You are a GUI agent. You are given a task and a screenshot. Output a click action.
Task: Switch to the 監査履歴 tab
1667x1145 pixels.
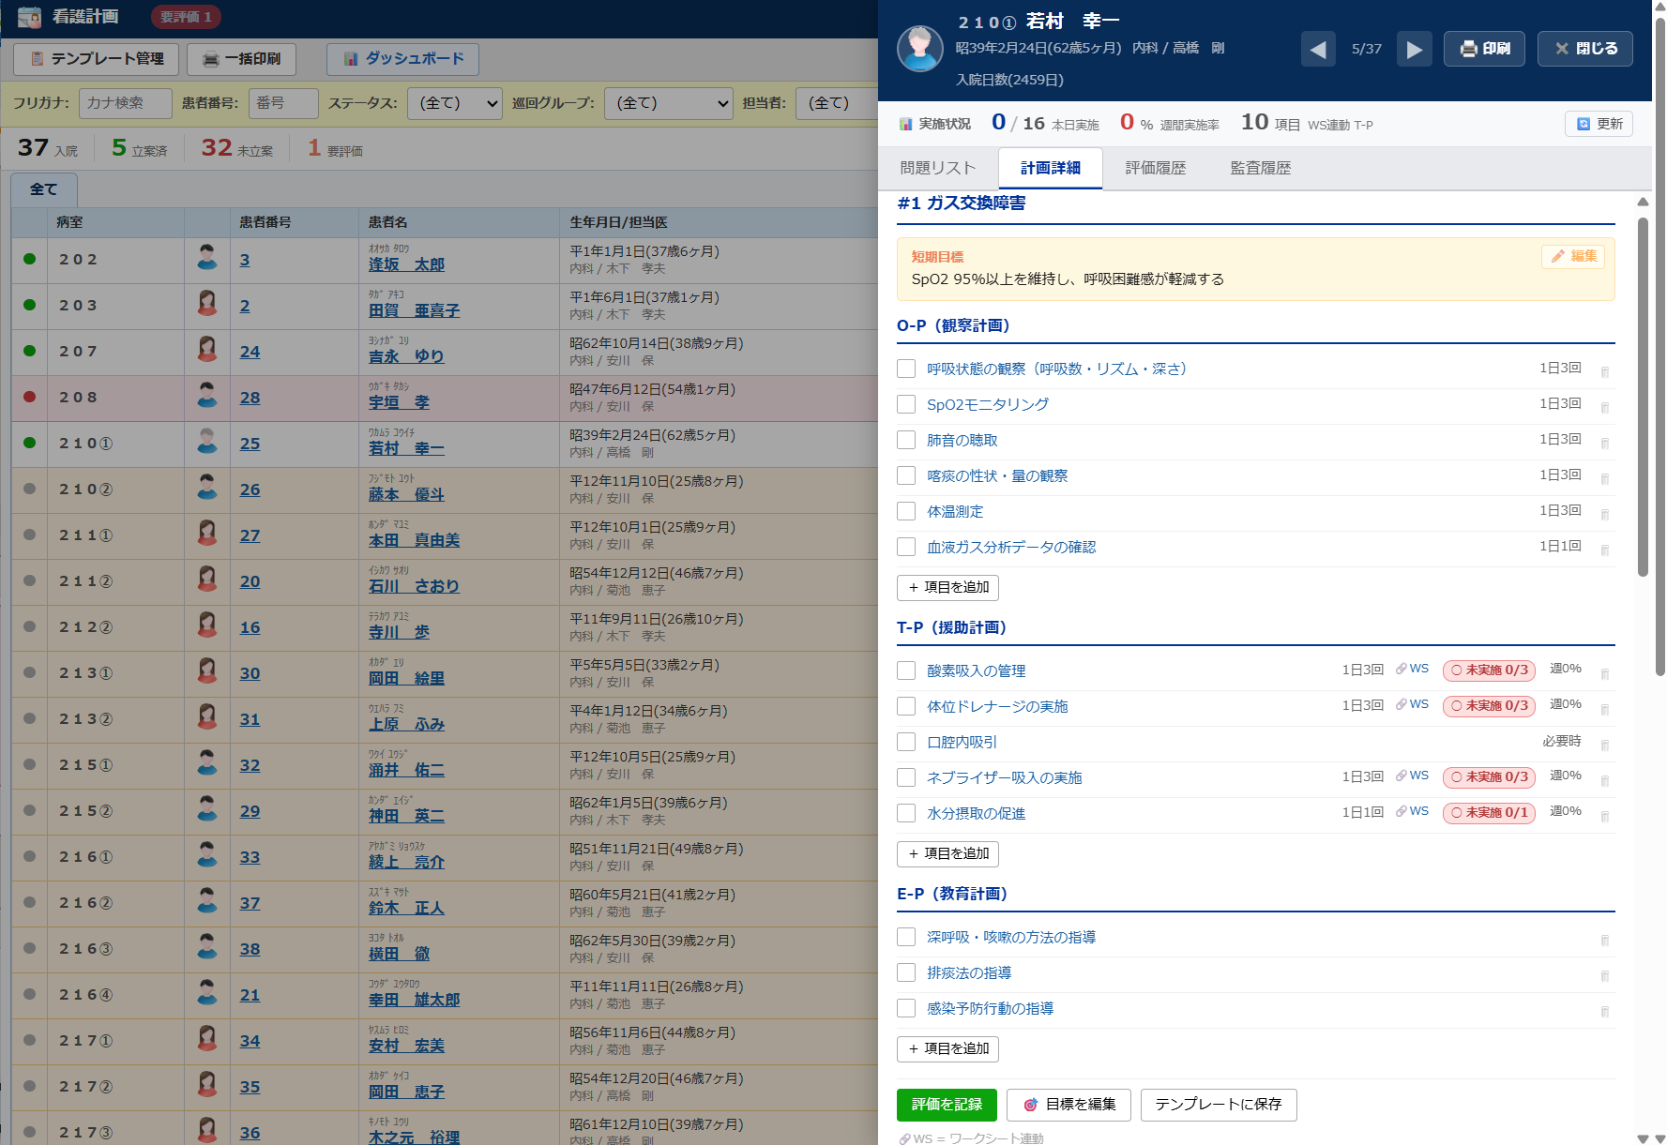[x=1261, y=168]
